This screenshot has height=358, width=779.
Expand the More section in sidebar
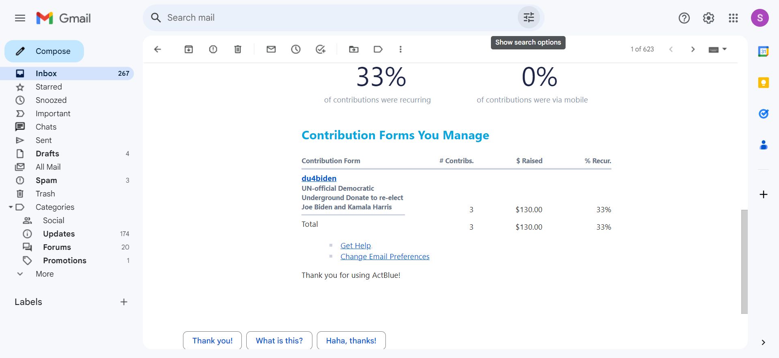tap(20, 274)
